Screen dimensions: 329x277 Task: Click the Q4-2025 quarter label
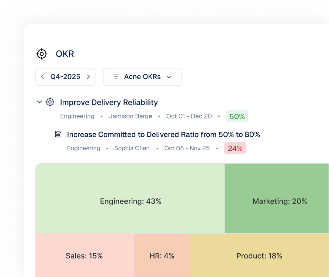coord(65,77)
